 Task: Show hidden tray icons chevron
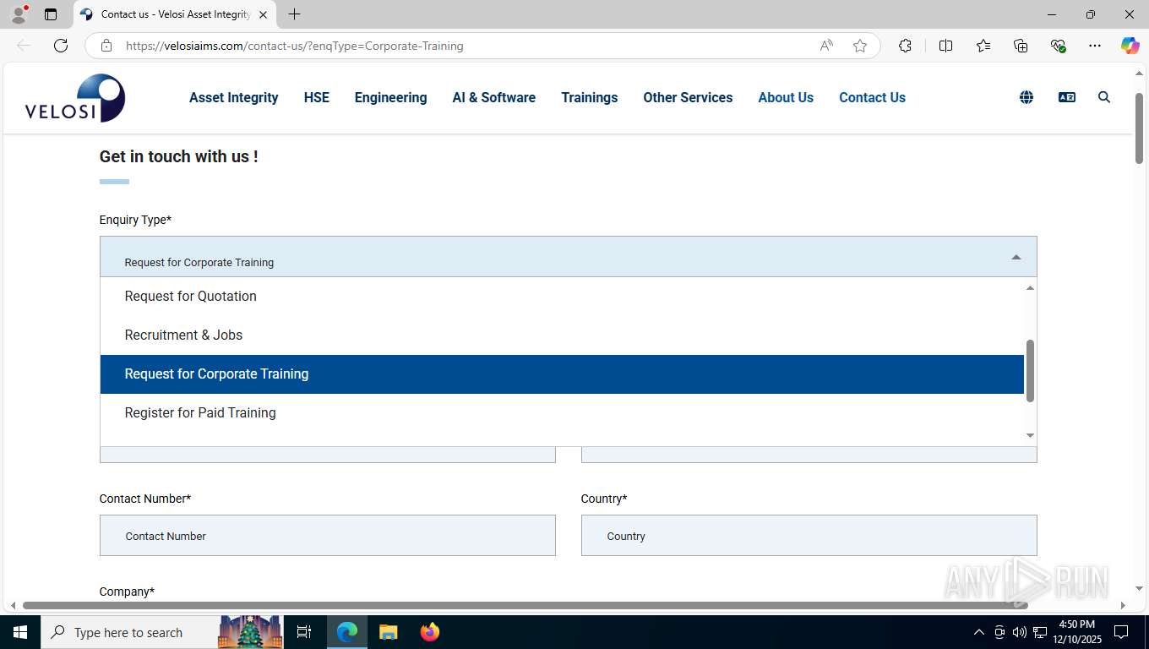pyautogui.click(x=979, y=632)
